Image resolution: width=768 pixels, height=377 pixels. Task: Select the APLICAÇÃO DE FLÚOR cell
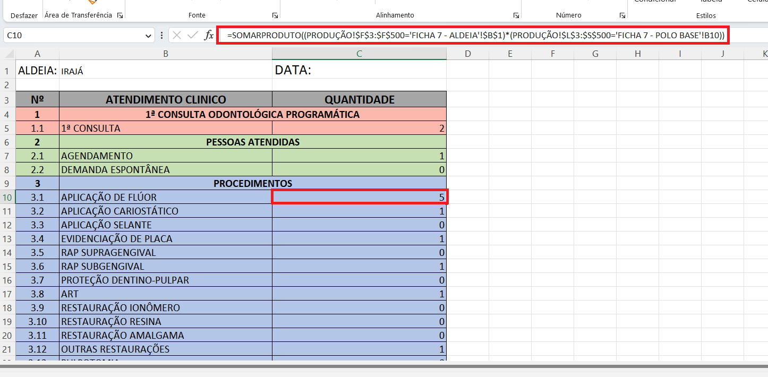point(166,197)
